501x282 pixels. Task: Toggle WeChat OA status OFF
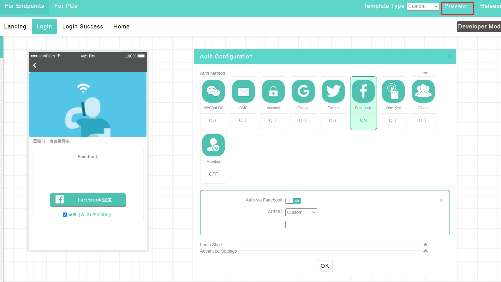[213, 120]
